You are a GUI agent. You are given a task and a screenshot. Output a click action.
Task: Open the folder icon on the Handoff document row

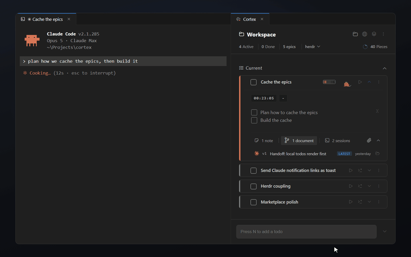pos(377,154)
